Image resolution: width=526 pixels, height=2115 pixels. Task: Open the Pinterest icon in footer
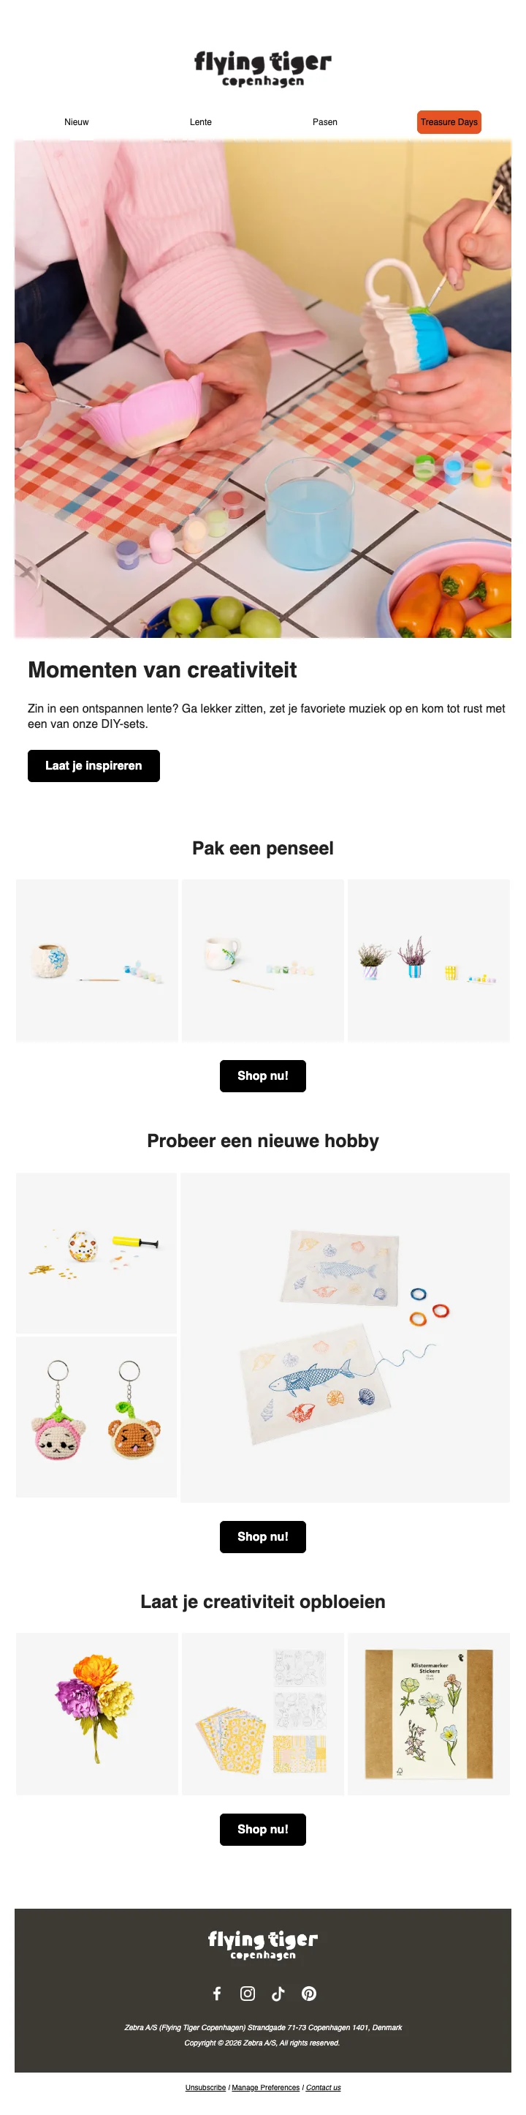point(309,1993)
